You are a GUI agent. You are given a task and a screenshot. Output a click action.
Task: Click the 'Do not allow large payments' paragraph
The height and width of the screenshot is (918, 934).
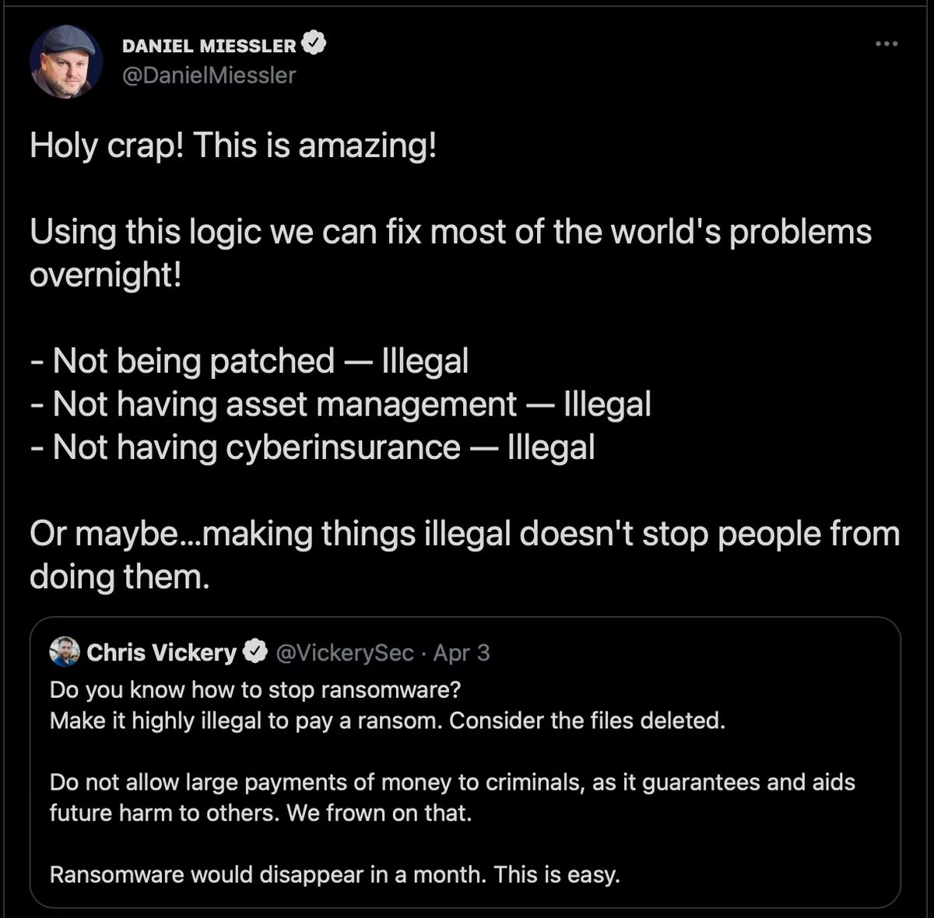(452, 797)
